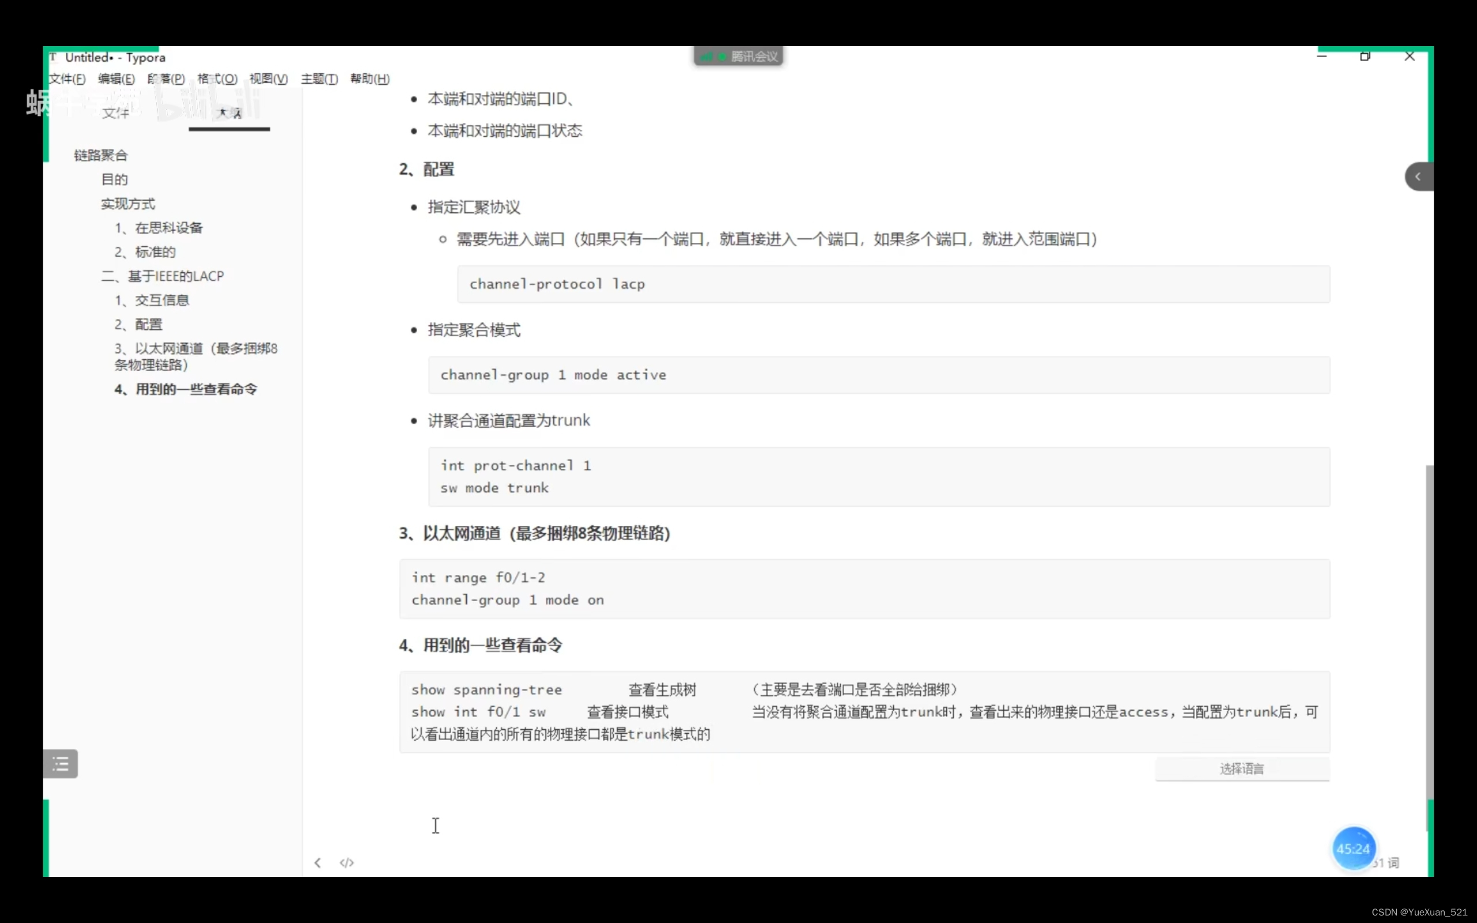Click the show int f0/1 sw command text
Viewport: 1477px width, 923px height.
tap(478, 712)
